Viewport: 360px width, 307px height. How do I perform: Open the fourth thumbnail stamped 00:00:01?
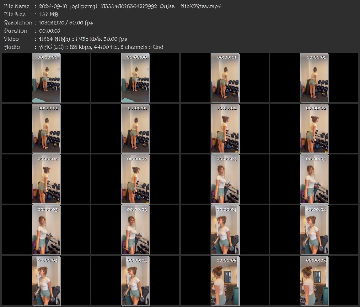(136, 128)
